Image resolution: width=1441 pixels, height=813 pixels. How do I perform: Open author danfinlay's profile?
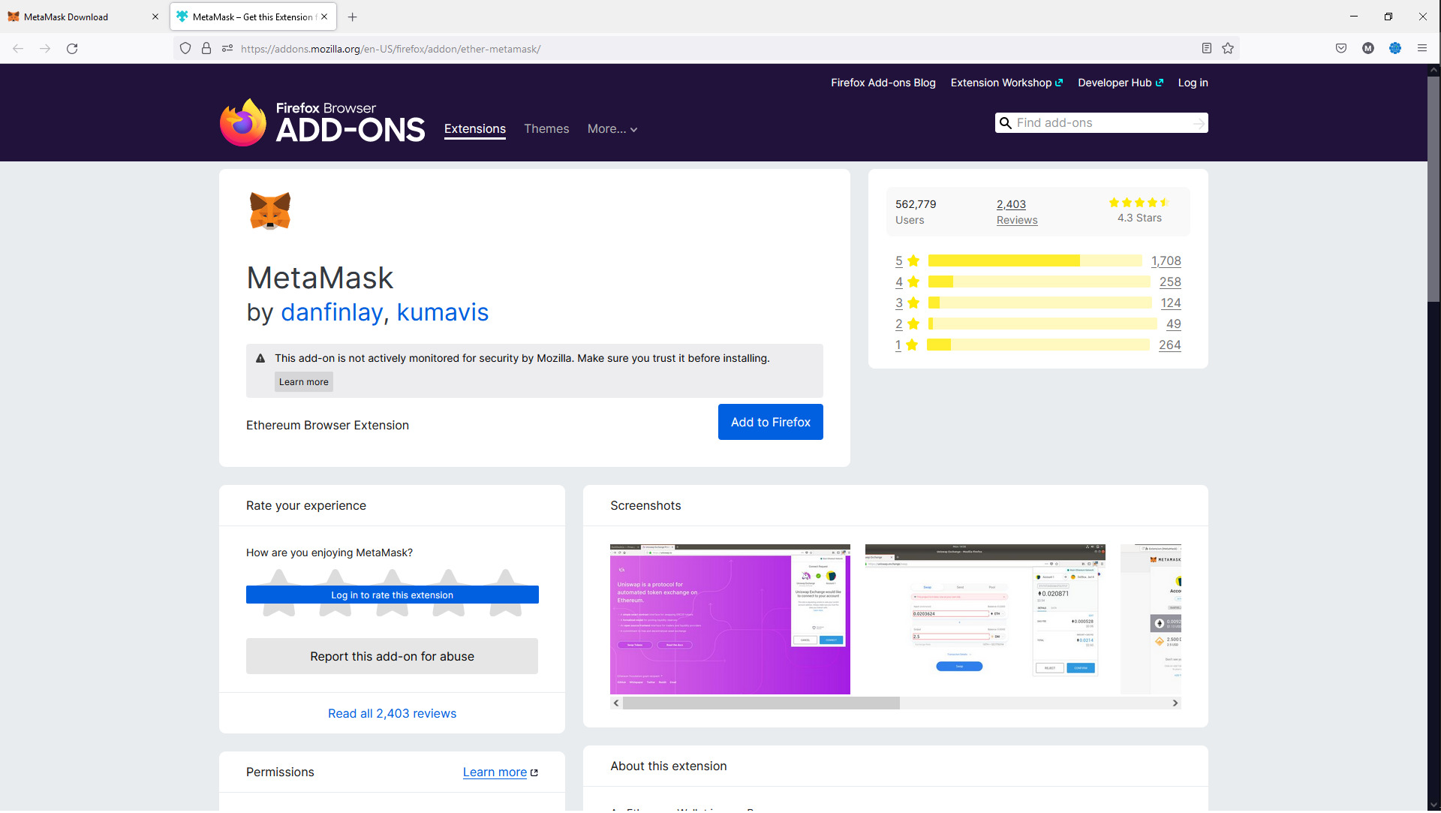(x=331, y=312)
